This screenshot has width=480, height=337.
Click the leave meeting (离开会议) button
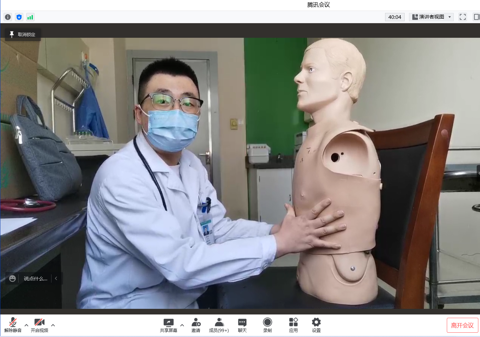click(462, 325)
